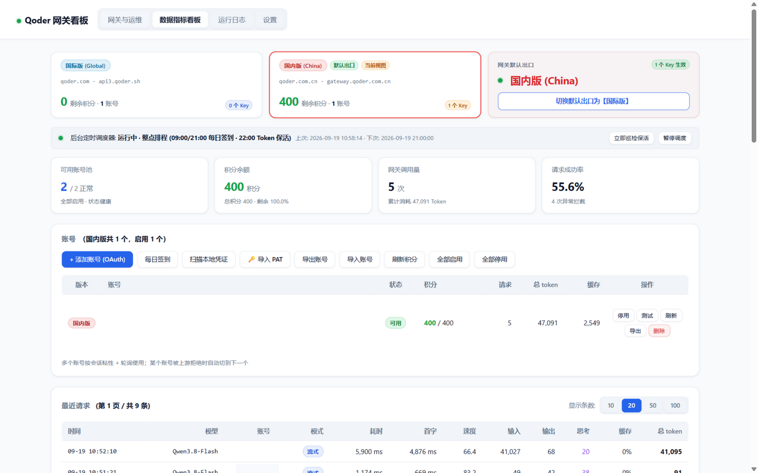The width and height of the screenshot is (758, 473).
Task: Click the 流式 badge in the 10:52:10 row
Action: (313, 452)
